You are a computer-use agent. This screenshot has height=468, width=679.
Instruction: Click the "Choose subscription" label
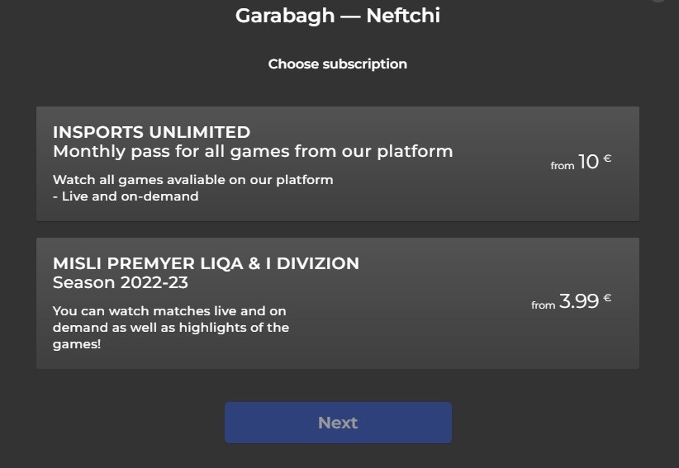pyautogui.click(x=337, y=64)
